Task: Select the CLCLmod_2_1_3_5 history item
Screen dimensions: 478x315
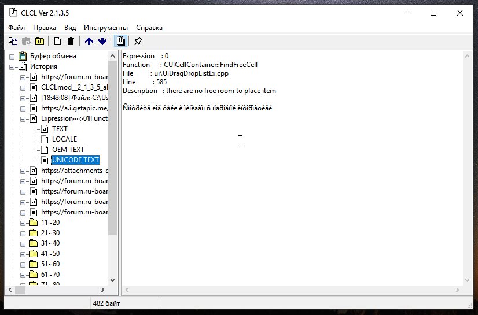Action: click(x=73, y=87)
